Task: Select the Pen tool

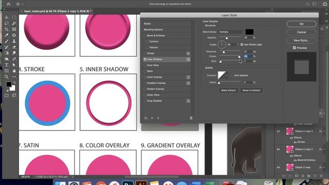Action: coord(14,59)
